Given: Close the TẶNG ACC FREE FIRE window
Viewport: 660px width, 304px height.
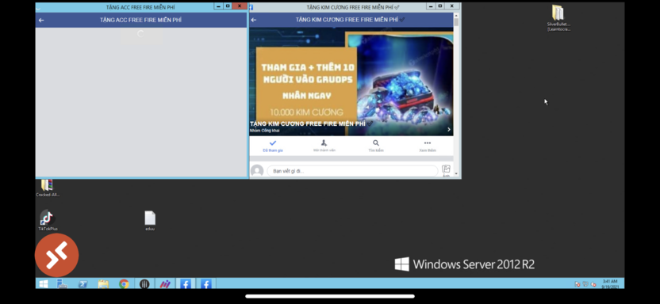Looking at the screenshot, I should tap(240, 6).
